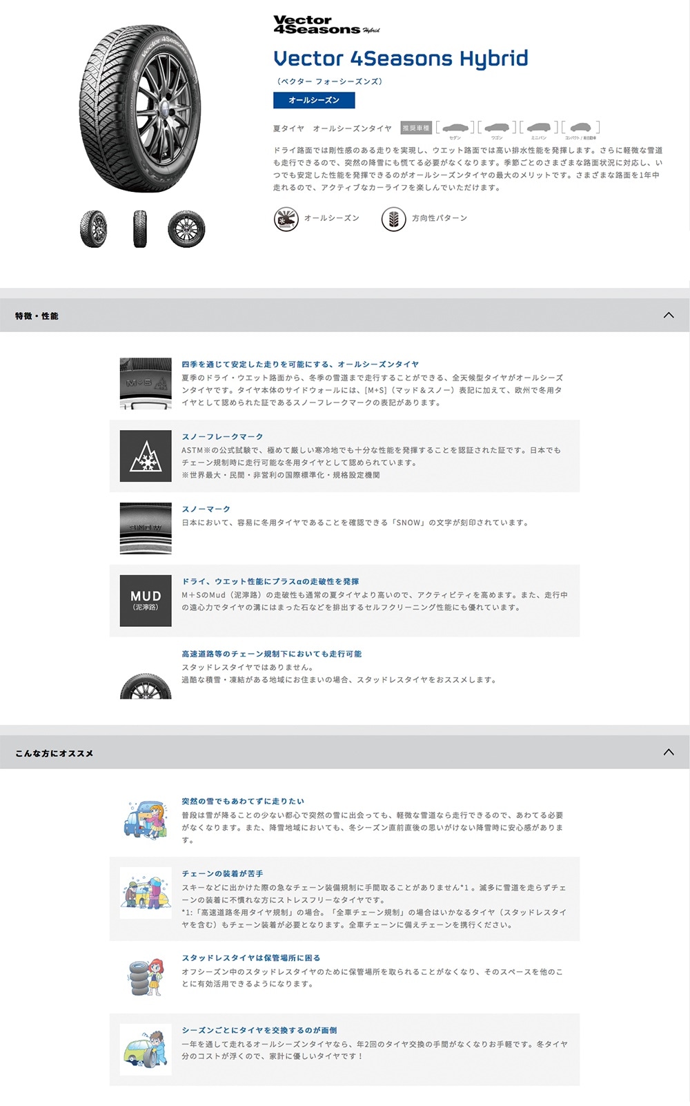The image size is (690, 1106).
Task: Click the スノーフレークマーク heading
Action: 222,436
